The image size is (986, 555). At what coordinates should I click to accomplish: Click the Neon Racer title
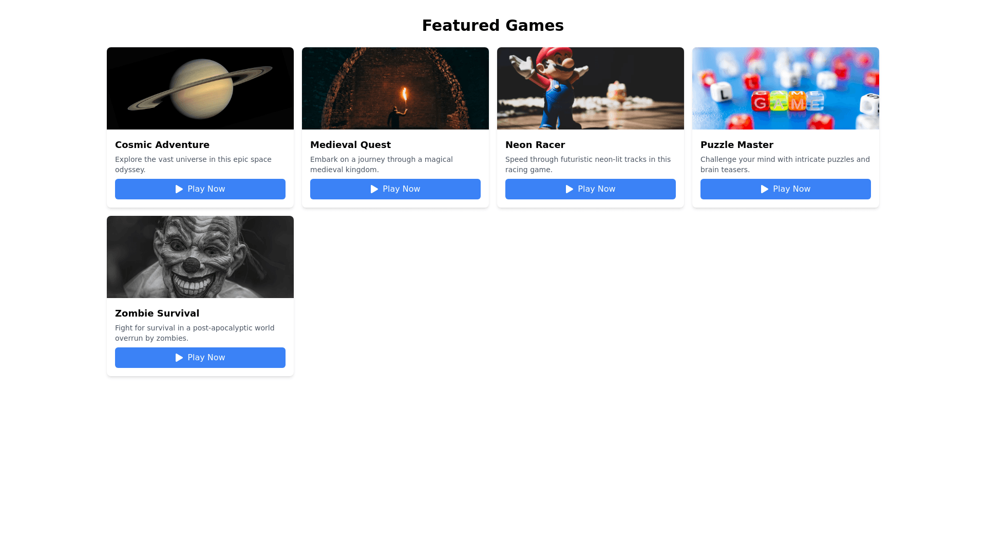[x=535, y=145]
